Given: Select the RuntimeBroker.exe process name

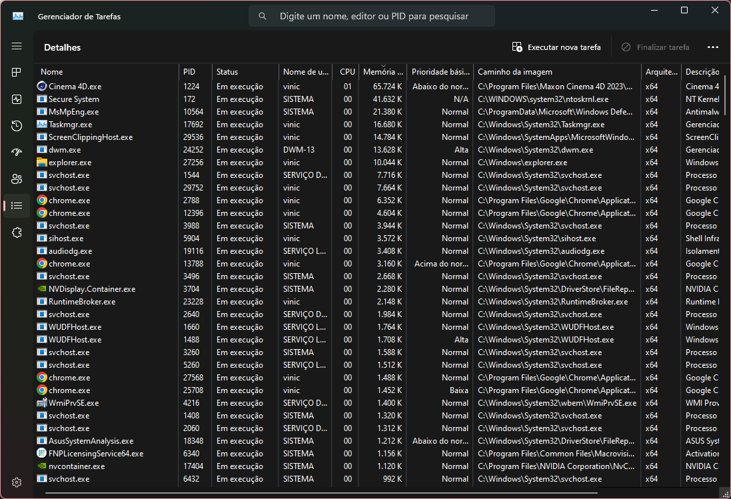Looking at the screenshot, I should (x=81, y=301).
